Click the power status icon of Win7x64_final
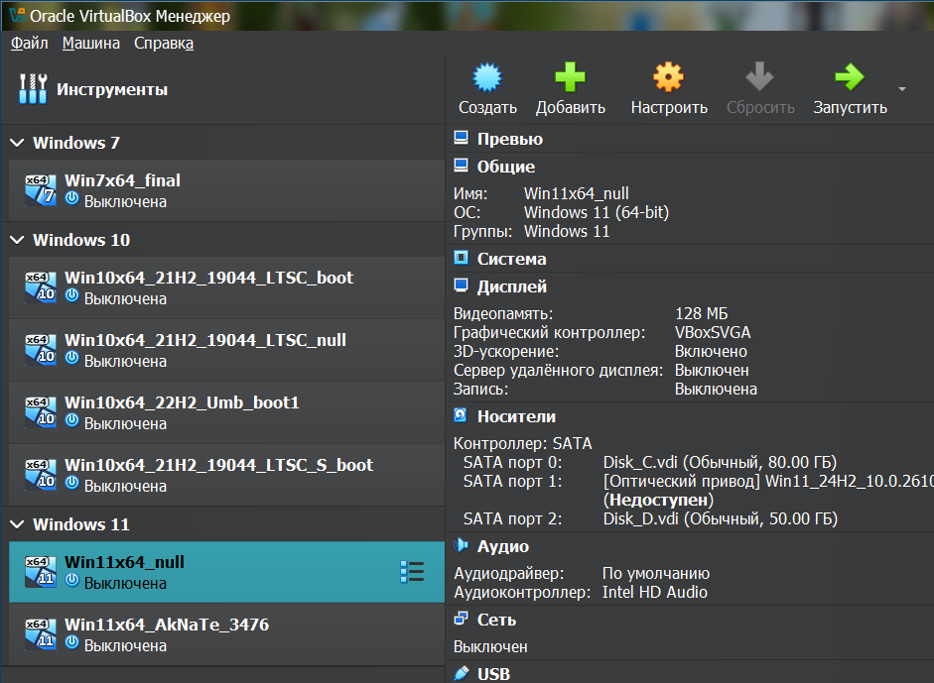The image size is (934, 683). 72,198
